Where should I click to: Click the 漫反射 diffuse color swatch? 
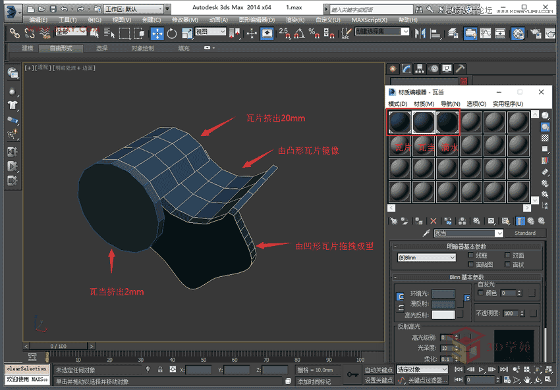[443, 304]
